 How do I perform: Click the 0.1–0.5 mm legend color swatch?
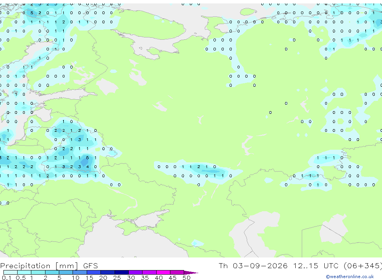[x=10, y=272]
